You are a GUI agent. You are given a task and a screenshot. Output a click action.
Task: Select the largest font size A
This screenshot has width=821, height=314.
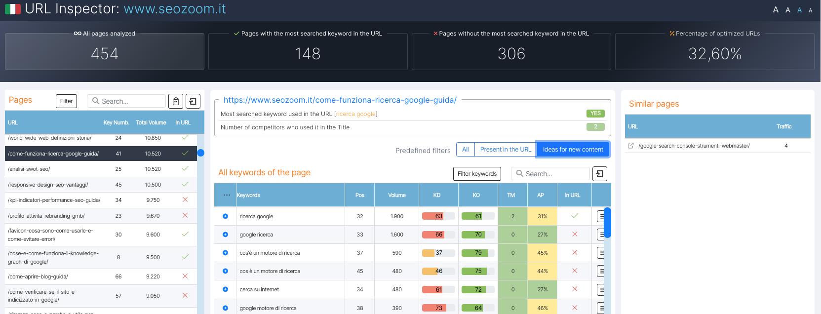(776, 9)
